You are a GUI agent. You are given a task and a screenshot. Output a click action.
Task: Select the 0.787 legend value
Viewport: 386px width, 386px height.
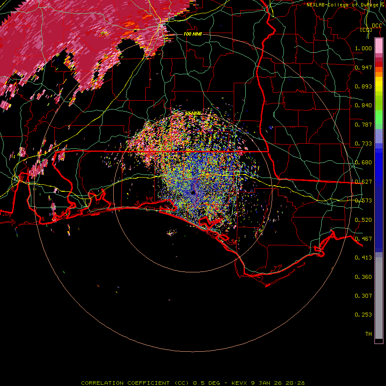tap(363, 124)
